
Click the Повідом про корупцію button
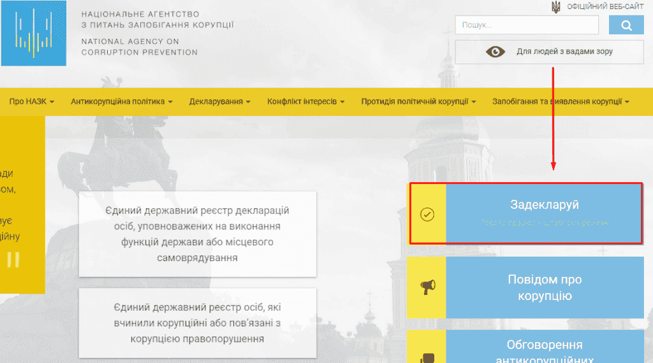(544, 288)
